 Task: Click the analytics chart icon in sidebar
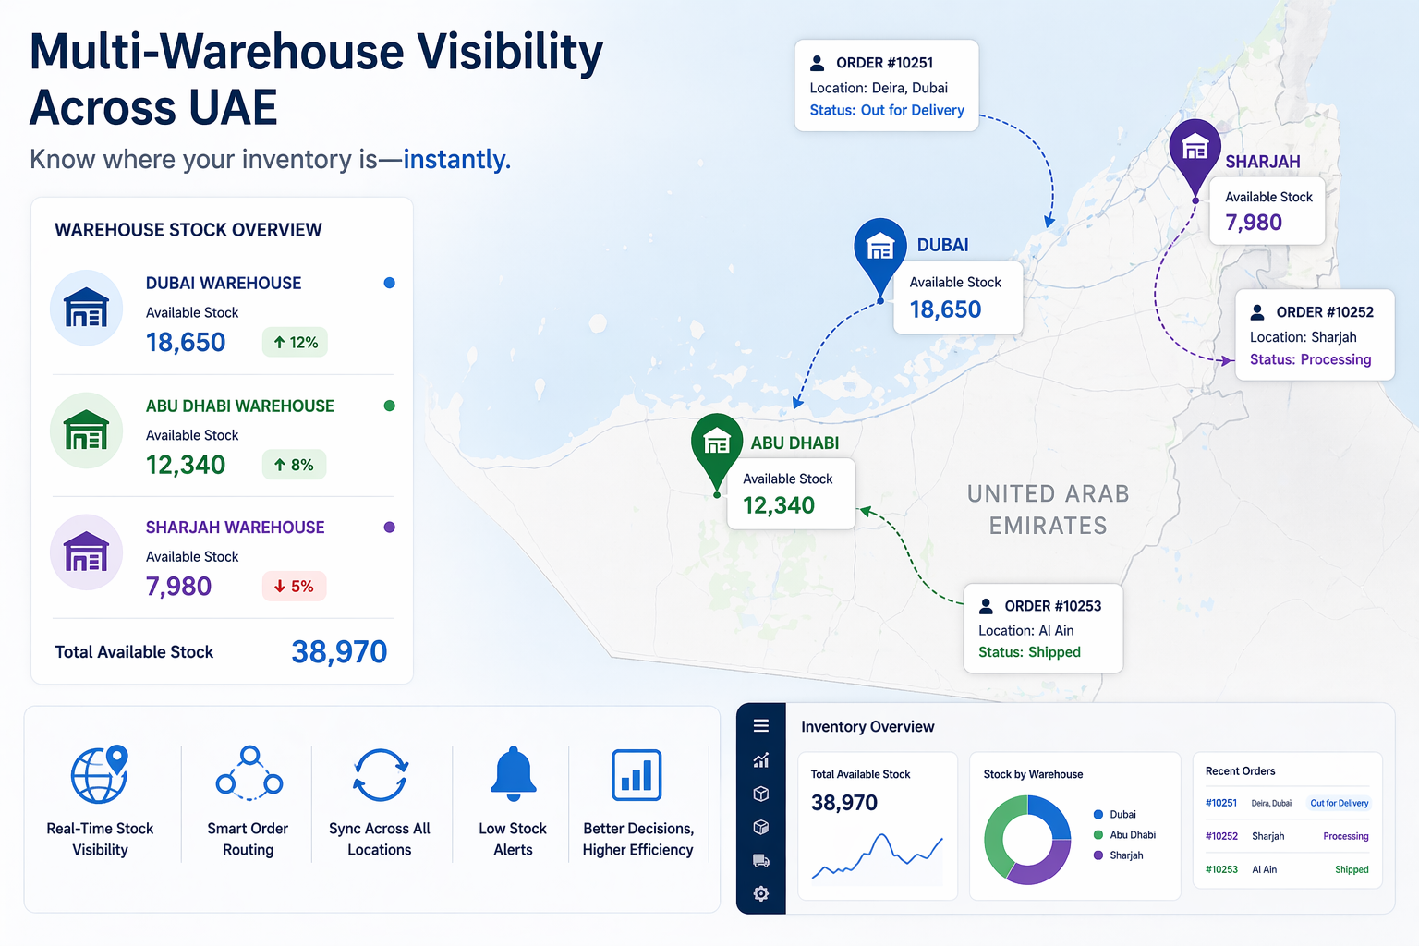pos(761,760)
